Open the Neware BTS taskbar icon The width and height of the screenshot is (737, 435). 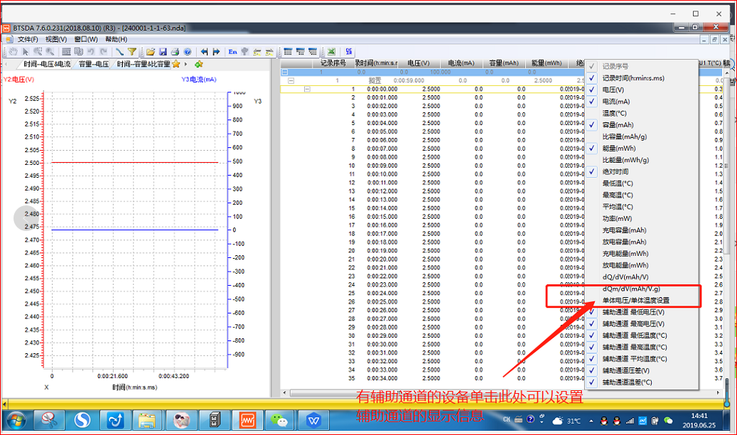pyautogui.click(x=247, y=420)
